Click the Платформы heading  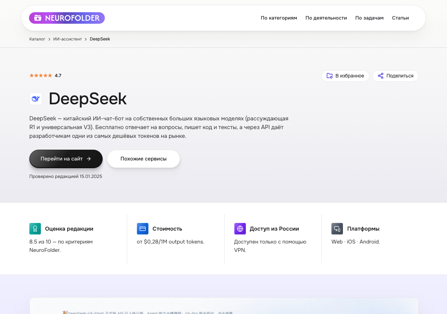pos(363,229)
